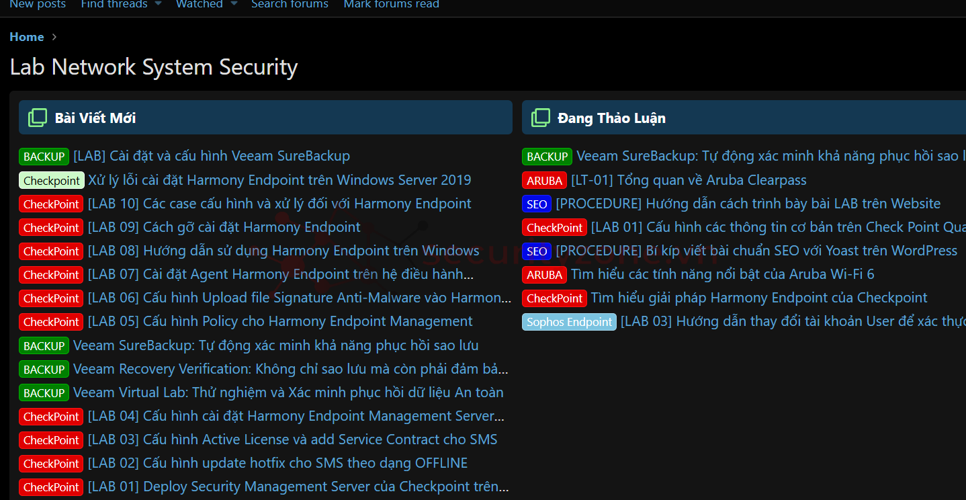Viewport: 966px width, 500px height.
Task: Open the Đang Thảo Luận heading link
Action: [612, 118]
